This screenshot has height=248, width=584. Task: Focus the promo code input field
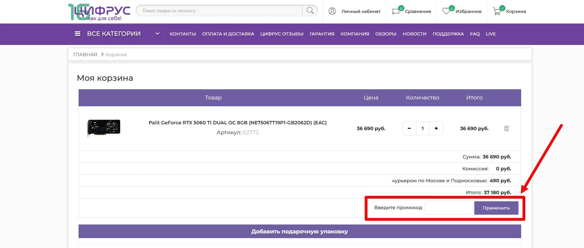448,208
